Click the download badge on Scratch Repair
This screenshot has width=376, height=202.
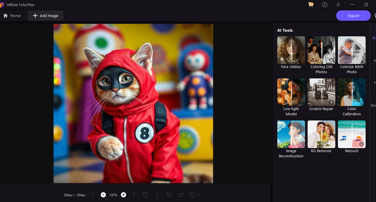coord(331,102)
